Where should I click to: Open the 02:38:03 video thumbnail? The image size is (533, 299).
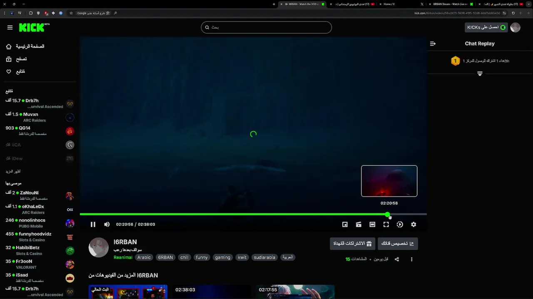tap(212, 292)
